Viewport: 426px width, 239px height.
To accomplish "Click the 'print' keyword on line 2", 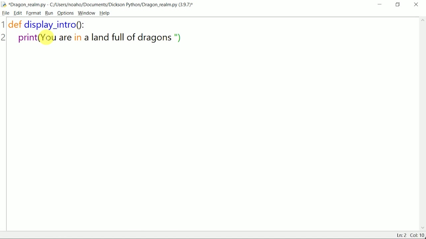I will pos(28,38).
